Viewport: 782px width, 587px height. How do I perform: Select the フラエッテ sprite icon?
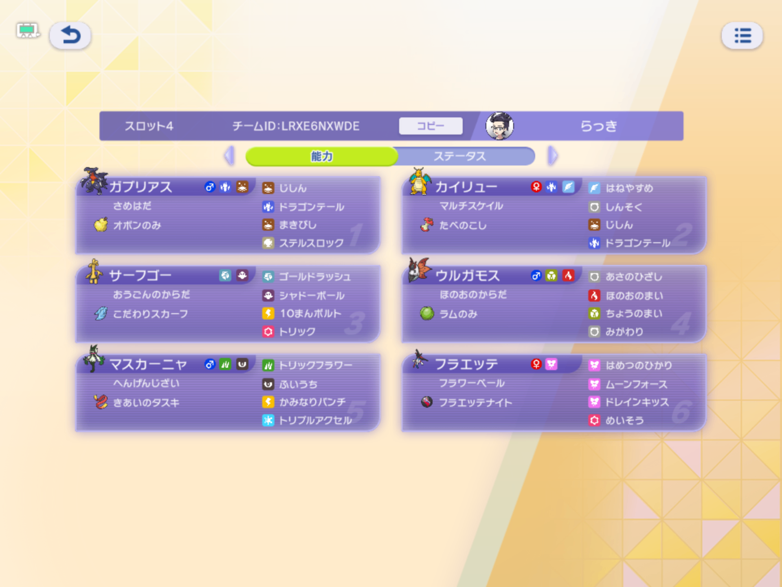tap(420, 359)
